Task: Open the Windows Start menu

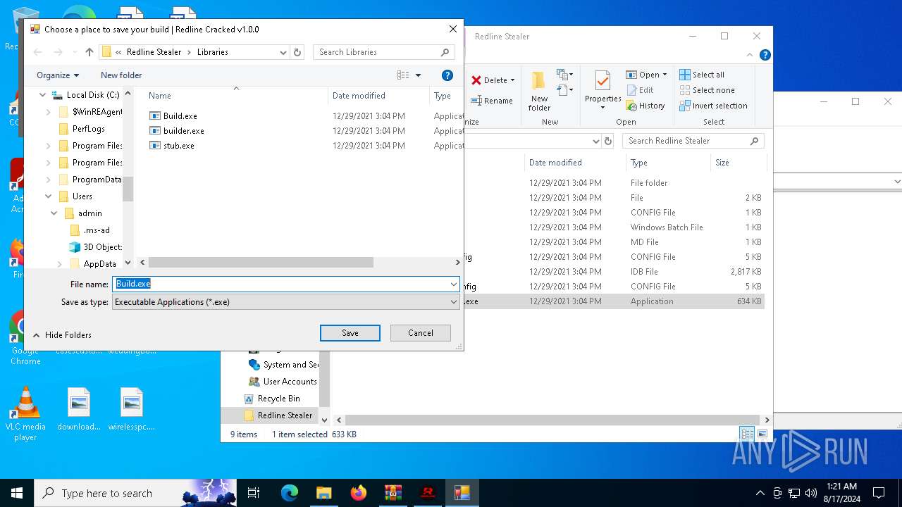Action: (16, 493)
